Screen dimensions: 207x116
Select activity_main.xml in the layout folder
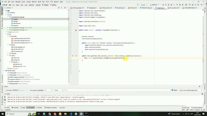pyautogui.click(x=18, y=49)
